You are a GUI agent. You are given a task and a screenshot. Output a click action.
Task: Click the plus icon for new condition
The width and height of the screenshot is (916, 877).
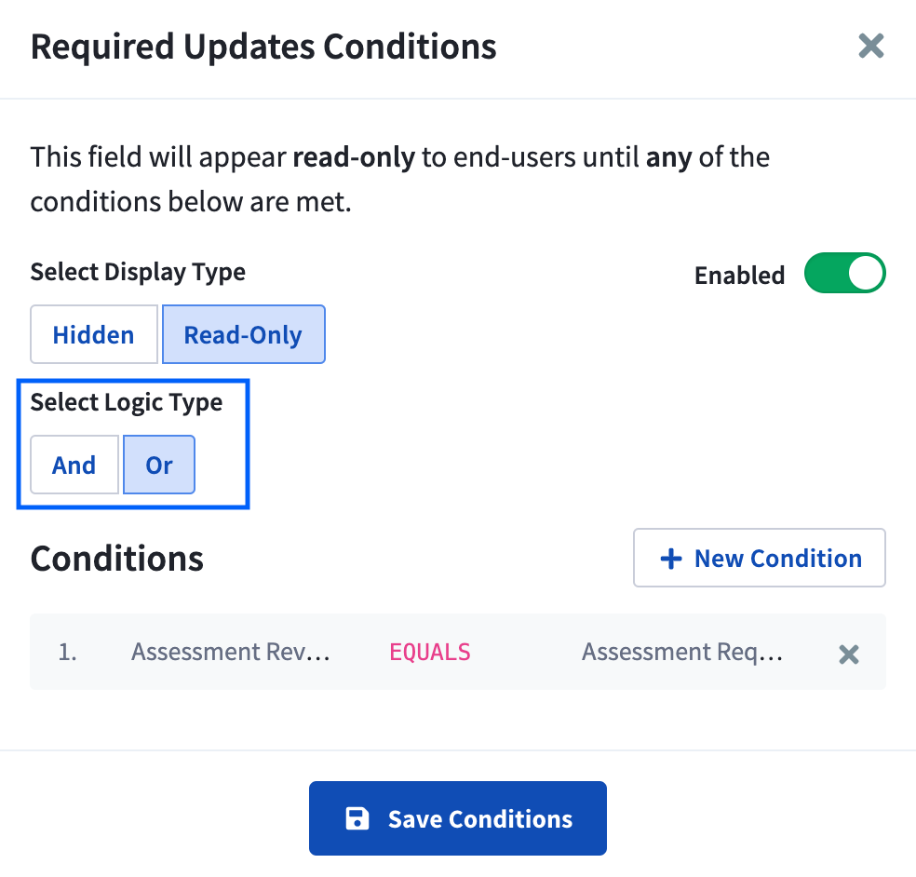tap(670, 559)
